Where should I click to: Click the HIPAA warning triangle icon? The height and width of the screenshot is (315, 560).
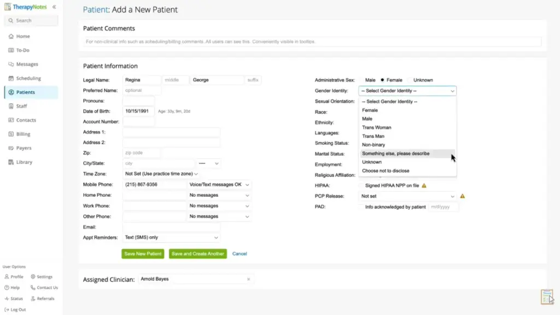(x=424, y=185)
